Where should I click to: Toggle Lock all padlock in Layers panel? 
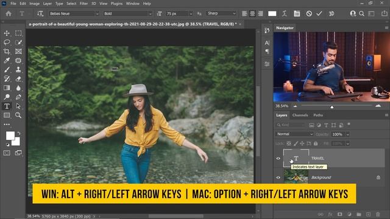[316, 144]
